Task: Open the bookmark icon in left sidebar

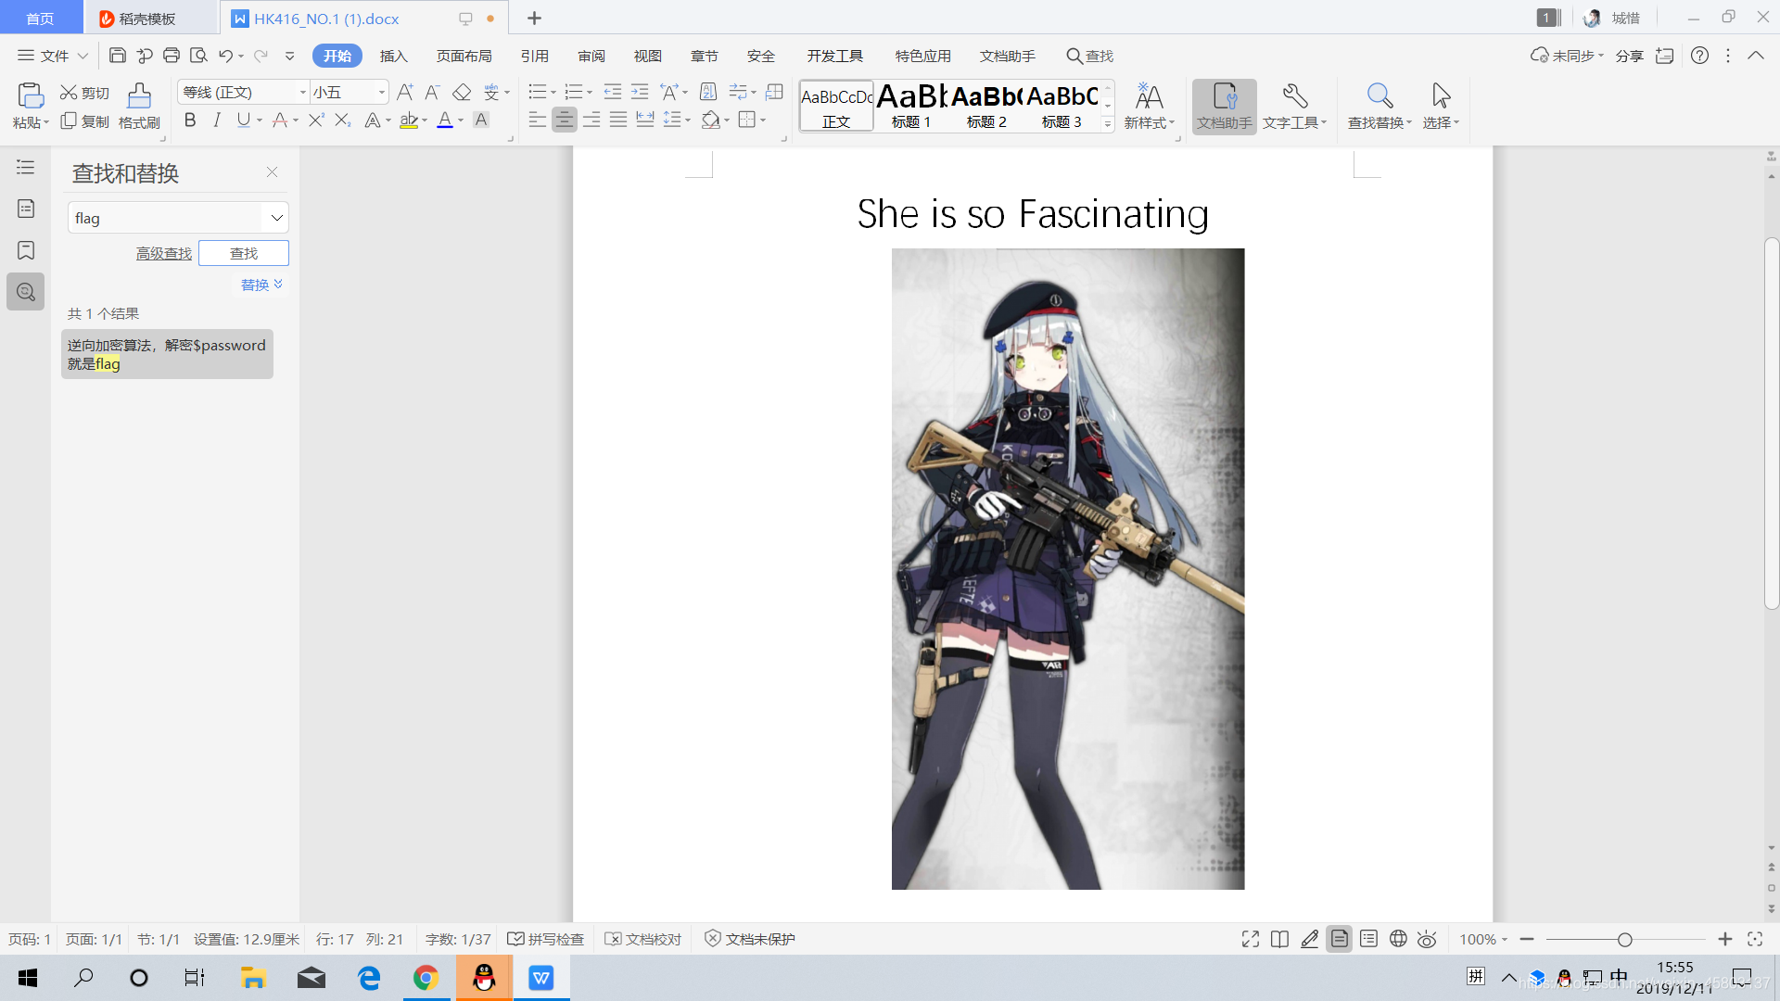Action: (26, 250)
